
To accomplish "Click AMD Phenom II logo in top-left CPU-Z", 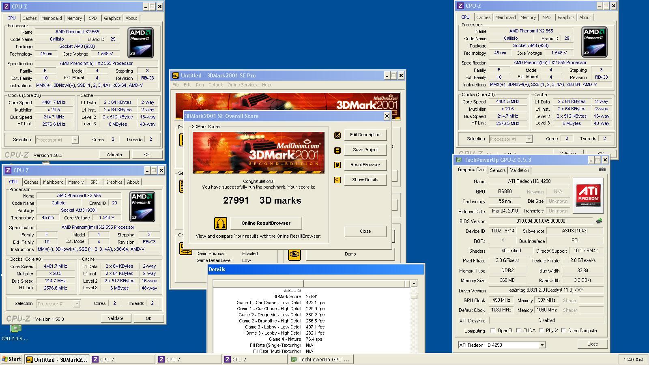I will pos(140,43).
